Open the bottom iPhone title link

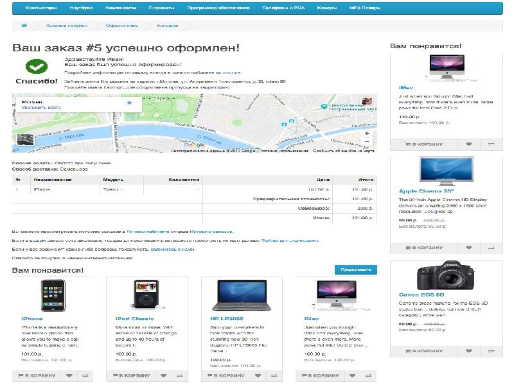pos(31,318)
